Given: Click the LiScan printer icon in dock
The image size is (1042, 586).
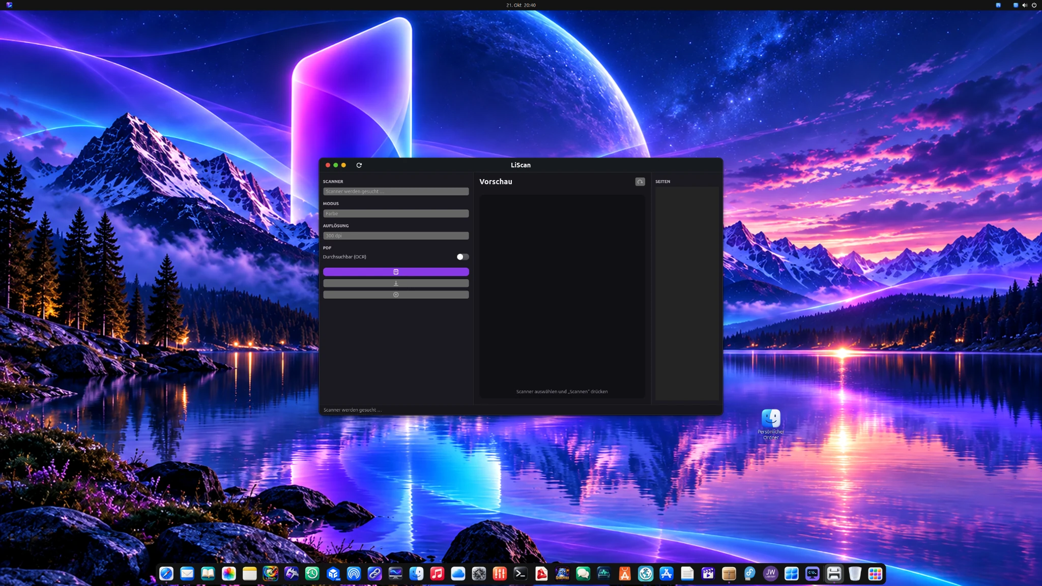Looking at the screenshot, I should 834,574.
